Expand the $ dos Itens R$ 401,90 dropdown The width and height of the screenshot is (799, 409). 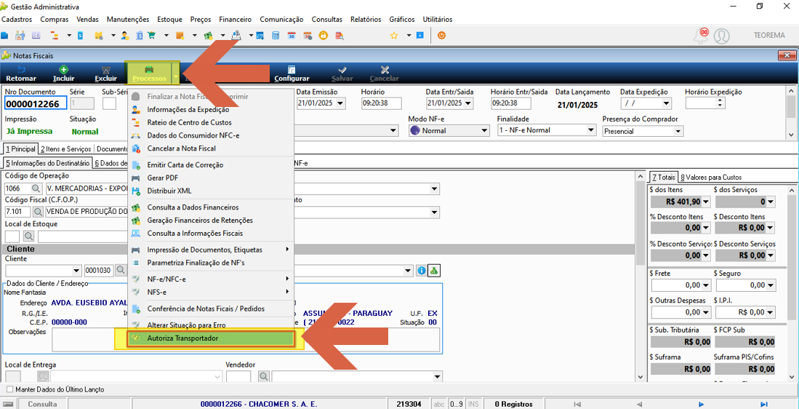tap(706, 202)
